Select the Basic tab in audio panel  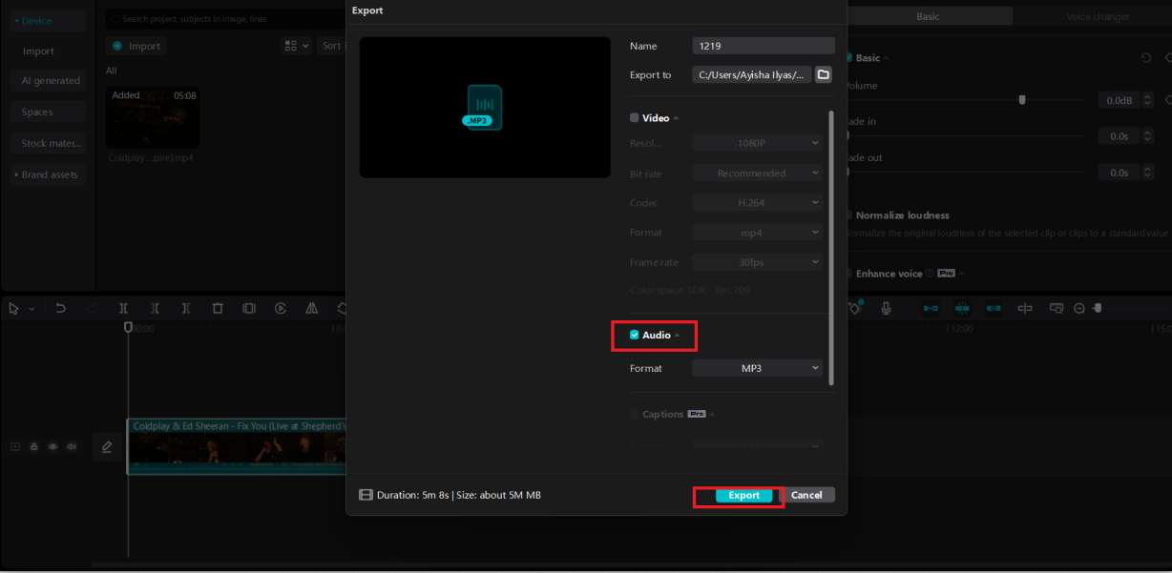pos(928,16)
